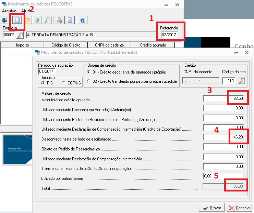Click the Objeto de Pedido de Ressarcimento field

click(x=223, y=147)
